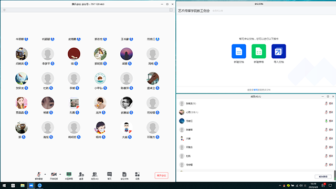The image size is (336, 189).
Task: Open File Explorer from the taskbar
Action: (22, 185)
